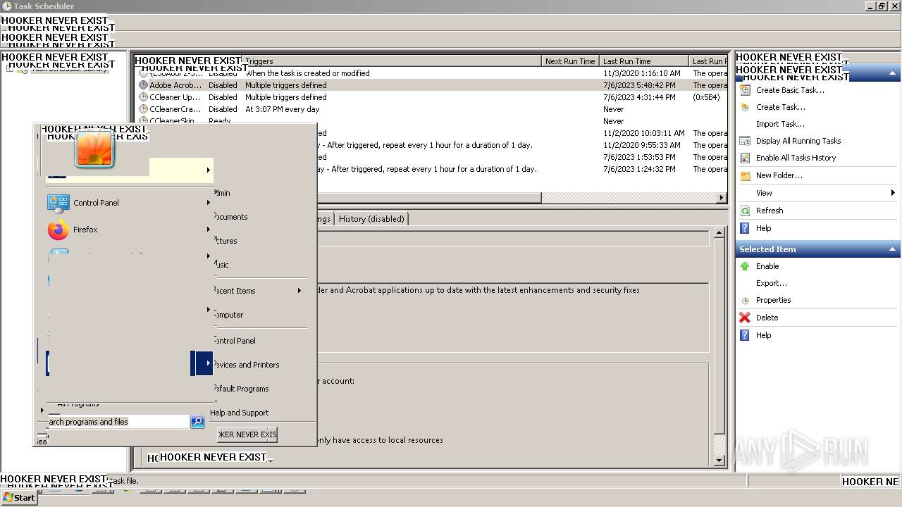Expand Recent Items submenu arrow
Screen dimensions: 902x507
299,291
